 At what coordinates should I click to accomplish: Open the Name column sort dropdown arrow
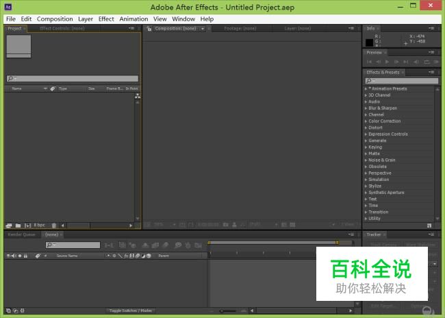pyautogui.click(x=45, y=88)
